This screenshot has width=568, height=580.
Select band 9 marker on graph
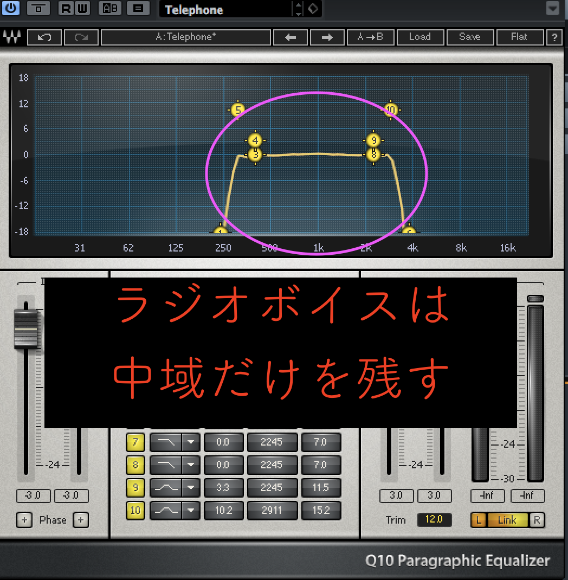[x=373, y=140]
